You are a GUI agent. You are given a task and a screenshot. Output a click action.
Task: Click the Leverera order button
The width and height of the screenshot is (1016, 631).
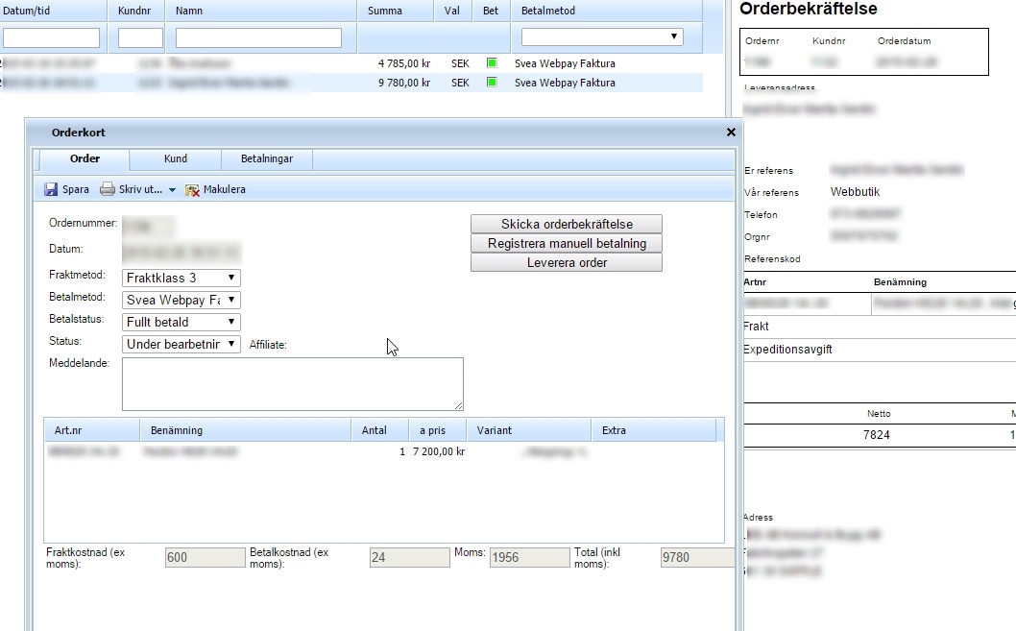click(x=567, y=262)
